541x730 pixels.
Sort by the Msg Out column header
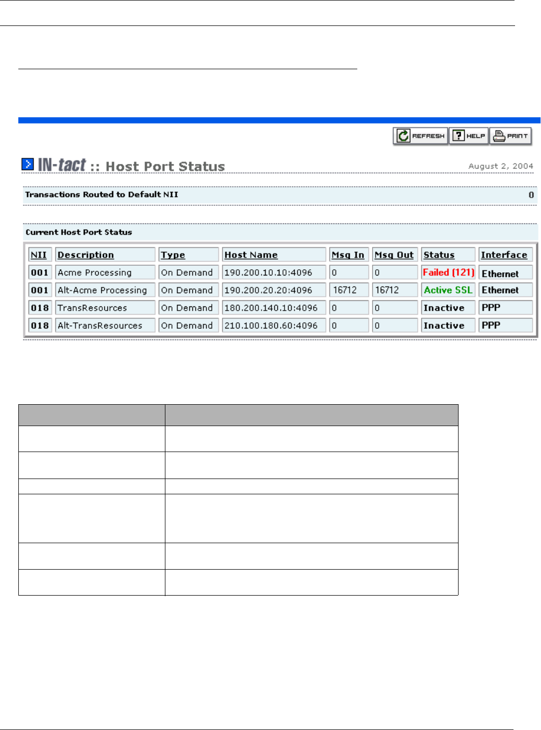[x=394, y=255]
